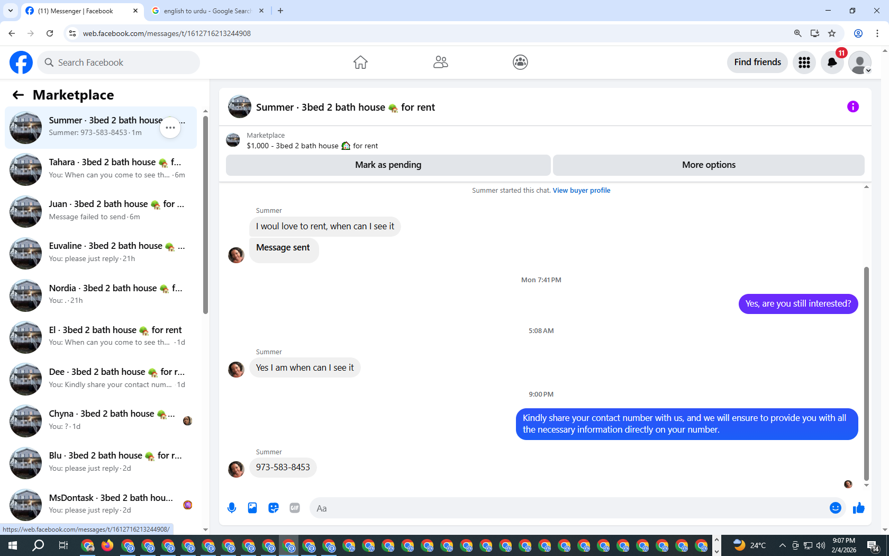Open emoji picker in message box
The width and height of the screenshot is (889, 556).
coord(836,508)
